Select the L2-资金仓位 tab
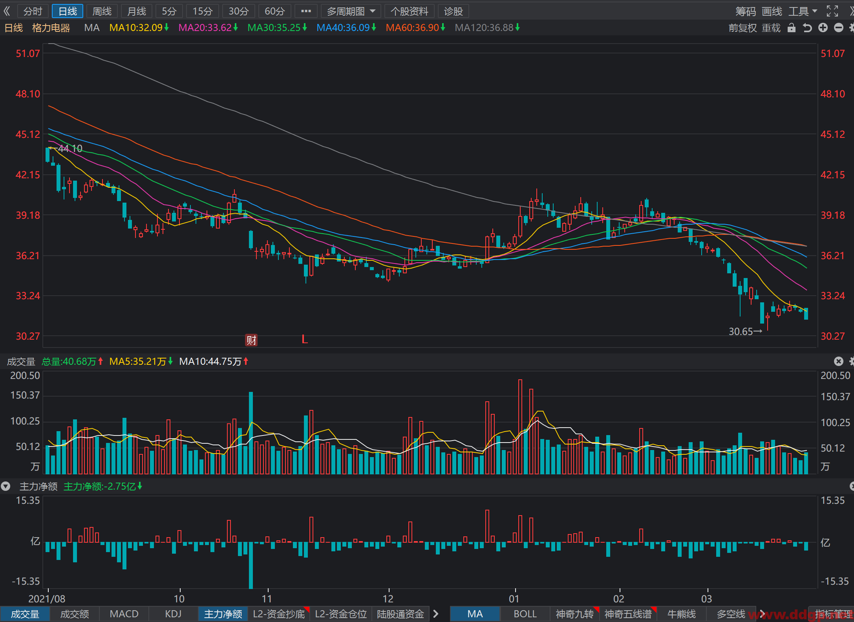 [x=341, y=614]
